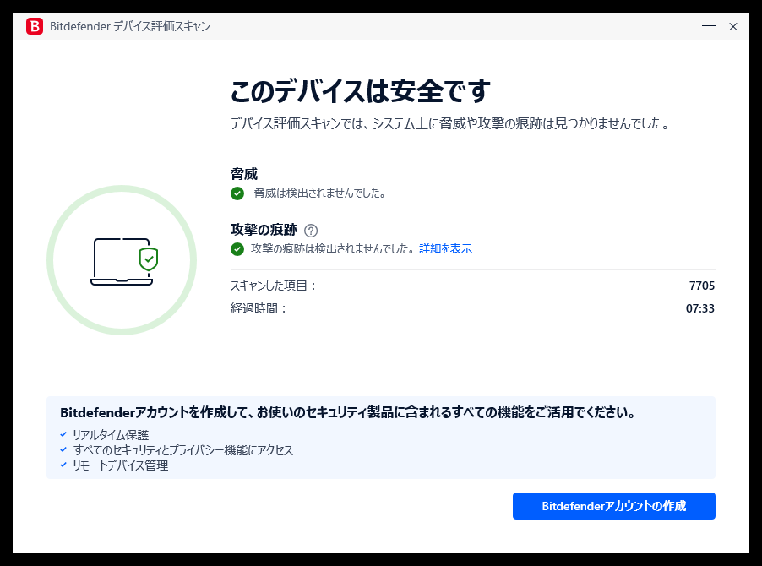Click すべてのセキュリティとプライバシー機能にアクセス item

click(182, 450)
